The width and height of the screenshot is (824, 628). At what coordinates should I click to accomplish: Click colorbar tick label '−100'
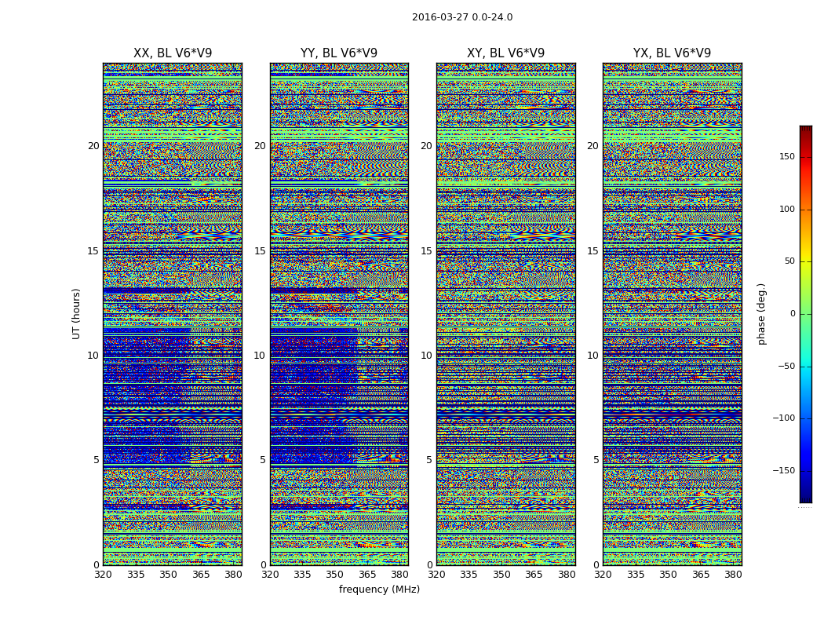pos(783,418)
